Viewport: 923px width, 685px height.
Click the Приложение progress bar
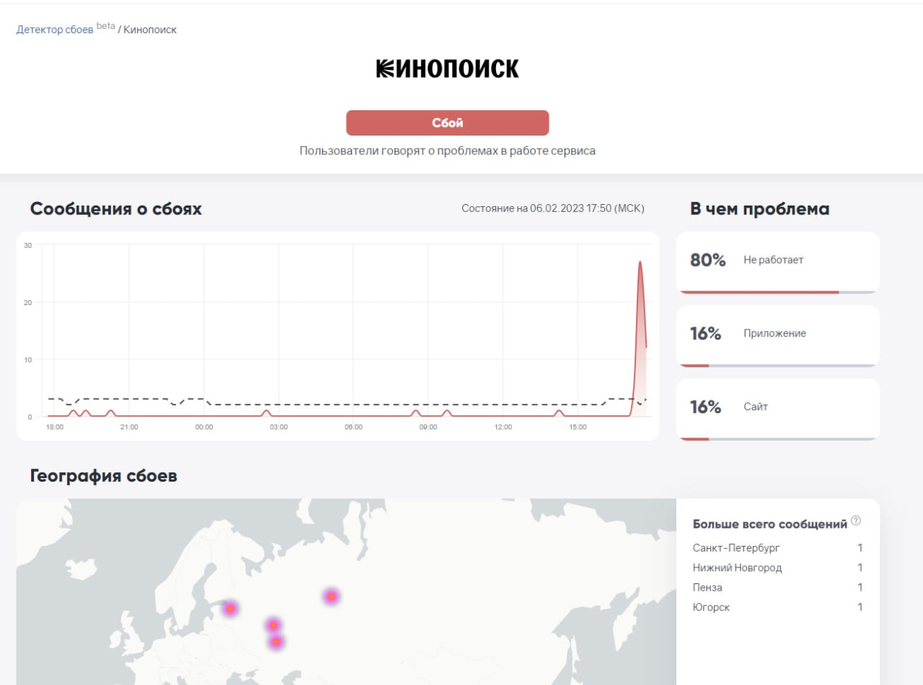click(x=777, y=366)
